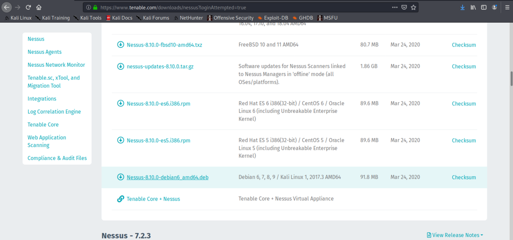Open the Kali Tools bookmark
The width and height of the screenshot is (513, 240).
tap(88, 18)
